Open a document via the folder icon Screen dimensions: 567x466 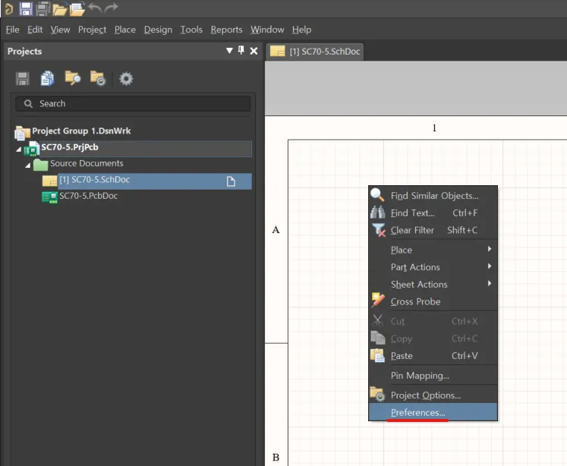tap(59, 9)
